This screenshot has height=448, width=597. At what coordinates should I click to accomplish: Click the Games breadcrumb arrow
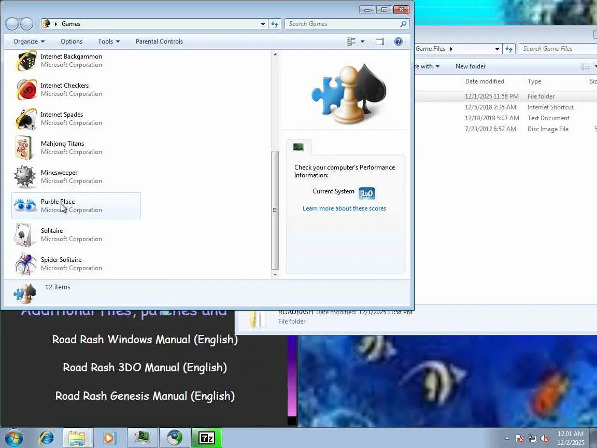pyautogui.click(x=55, y=24)
